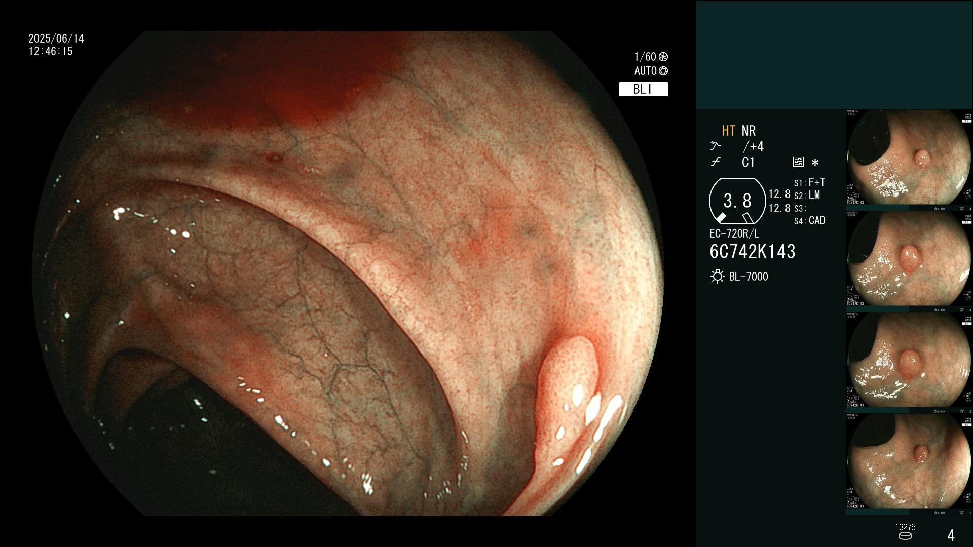Click the structure emphasis icon left of /+4
Viewport: 973px width, 547px height.
coord(715,146)
